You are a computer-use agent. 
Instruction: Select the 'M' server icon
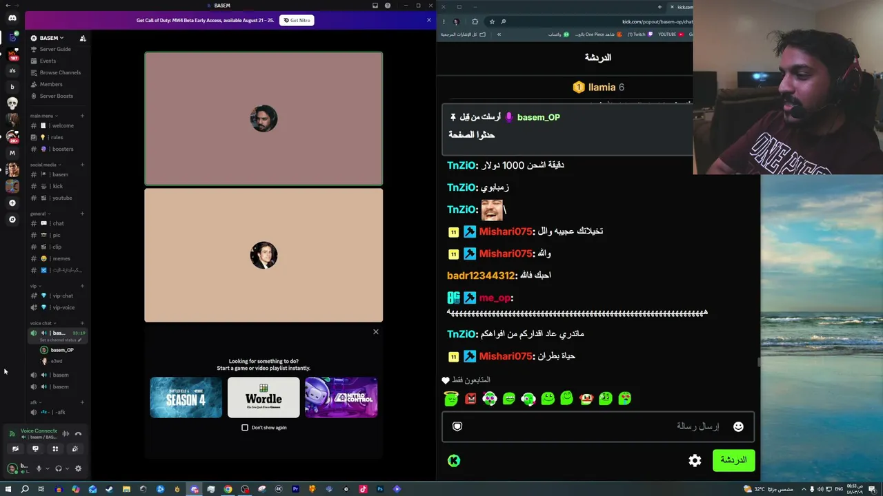[12, 153]
